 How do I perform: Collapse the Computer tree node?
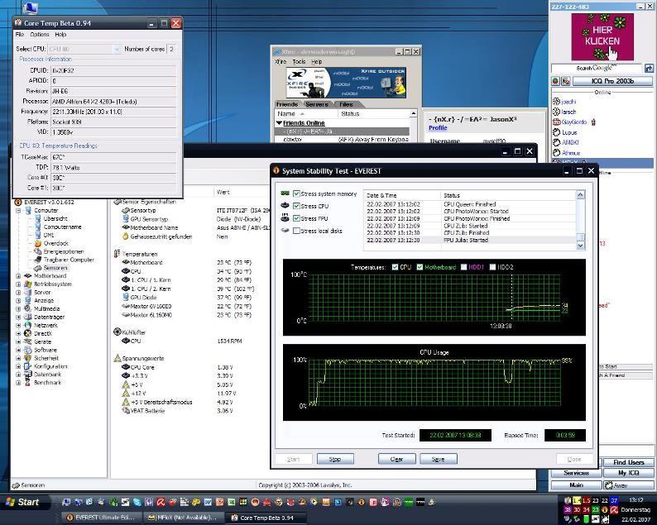click(18, 211)
